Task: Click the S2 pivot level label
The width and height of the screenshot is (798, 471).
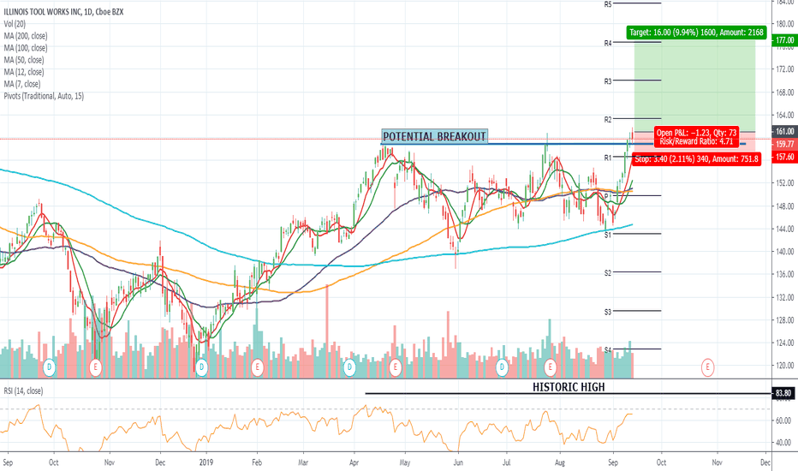Action: point(608,273)
